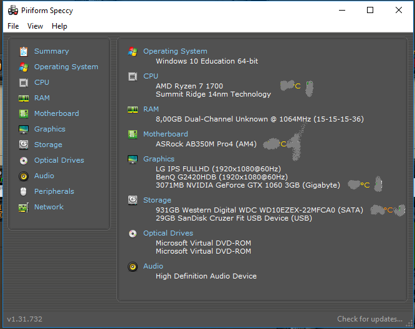
Task: Click the Operating System Windows flag sidebar icon
Action: pos(24,67)
